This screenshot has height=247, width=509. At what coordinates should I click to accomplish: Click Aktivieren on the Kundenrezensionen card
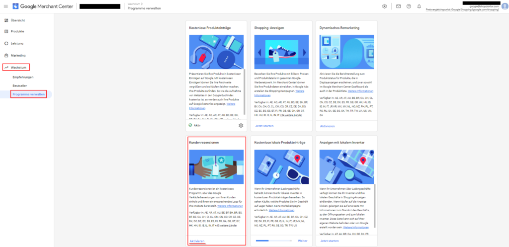(197, 241)
